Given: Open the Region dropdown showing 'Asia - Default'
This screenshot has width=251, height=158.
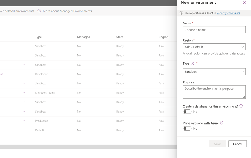Looking at the screenshot, I should [x=214, y=46].
